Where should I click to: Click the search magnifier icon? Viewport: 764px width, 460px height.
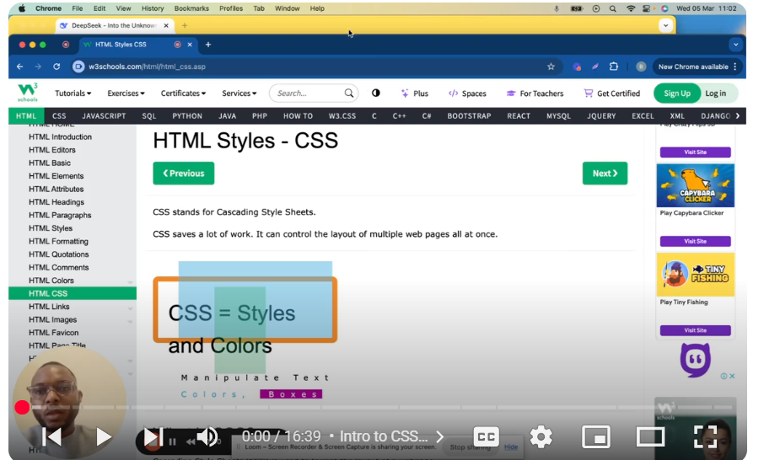point(349,93)
